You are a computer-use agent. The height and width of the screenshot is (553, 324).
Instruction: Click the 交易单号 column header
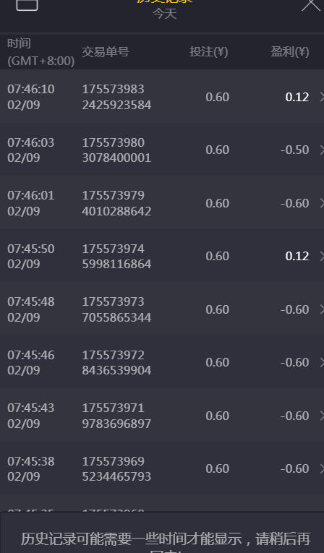tap(106, 52)
